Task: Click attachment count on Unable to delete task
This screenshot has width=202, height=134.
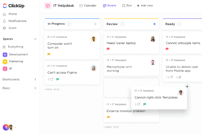Action: [179, 77]
